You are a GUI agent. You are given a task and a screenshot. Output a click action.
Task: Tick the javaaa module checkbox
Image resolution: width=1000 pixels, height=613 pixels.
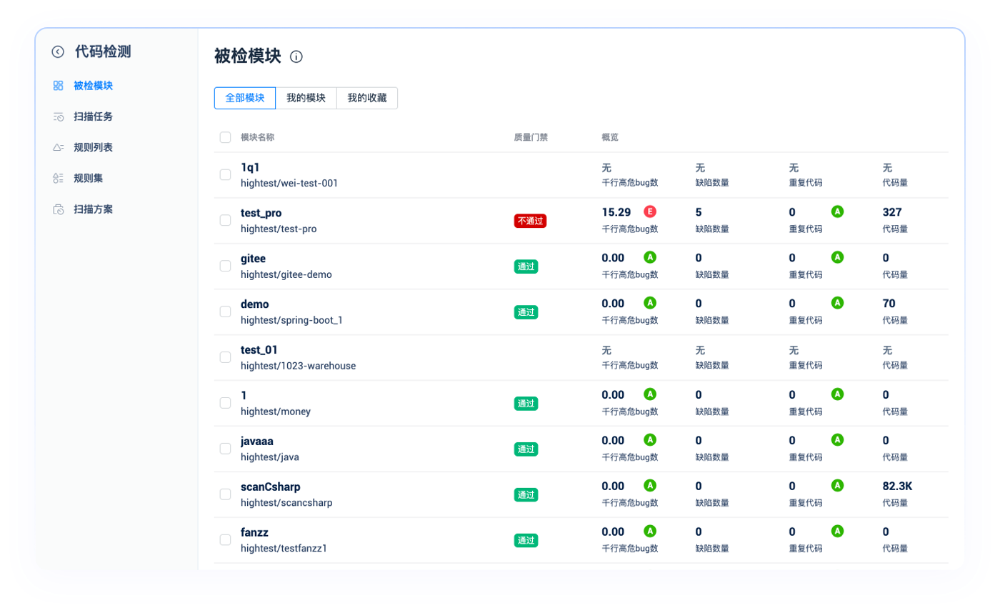click(x=225, y=449)
